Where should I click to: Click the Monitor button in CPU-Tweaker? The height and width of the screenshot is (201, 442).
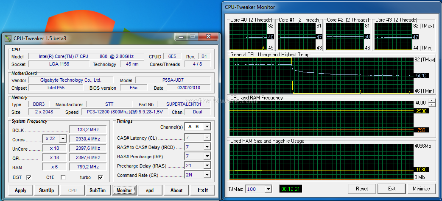[x=124, y=190]
